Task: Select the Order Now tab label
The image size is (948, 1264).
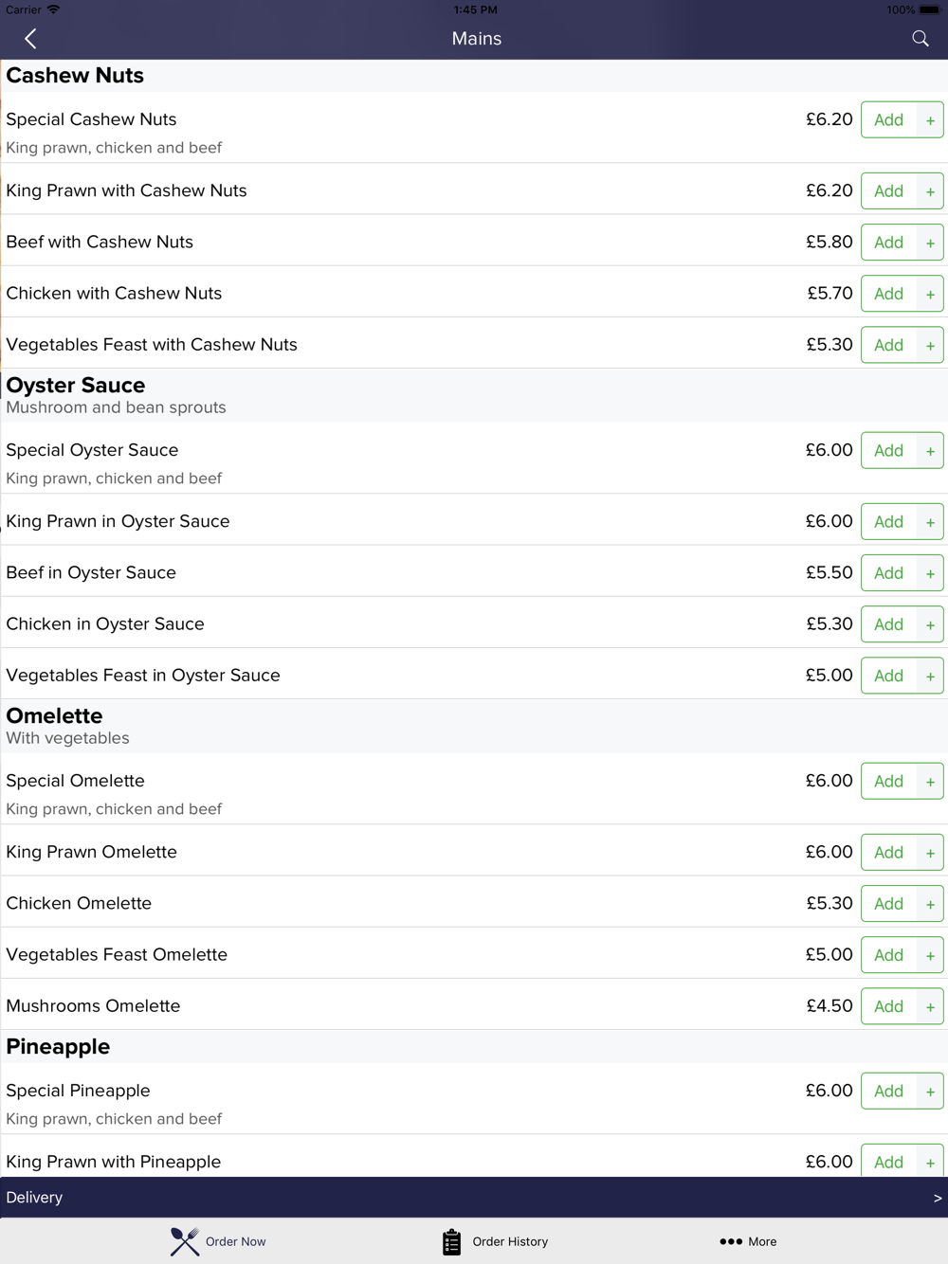Action: [x=235, y=1241]
